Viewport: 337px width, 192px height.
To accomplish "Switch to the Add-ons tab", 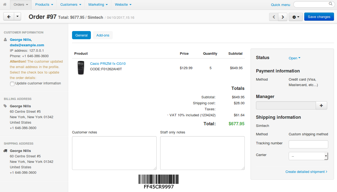I will (103, 35).
